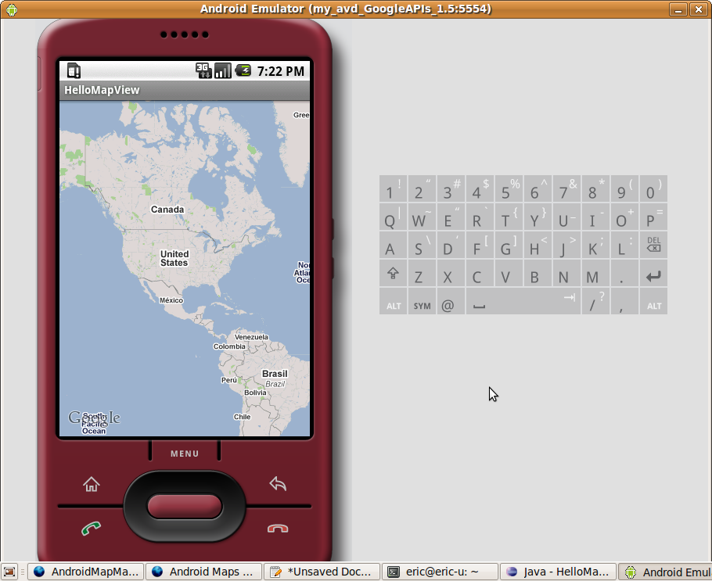Click the México label on map
The width and height of the screenshot is (712, 581).
(171, 300)
